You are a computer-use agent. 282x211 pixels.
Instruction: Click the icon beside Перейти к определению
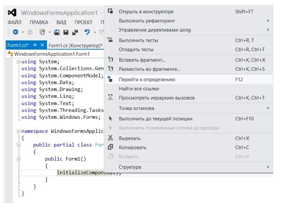tap(110, 79)
